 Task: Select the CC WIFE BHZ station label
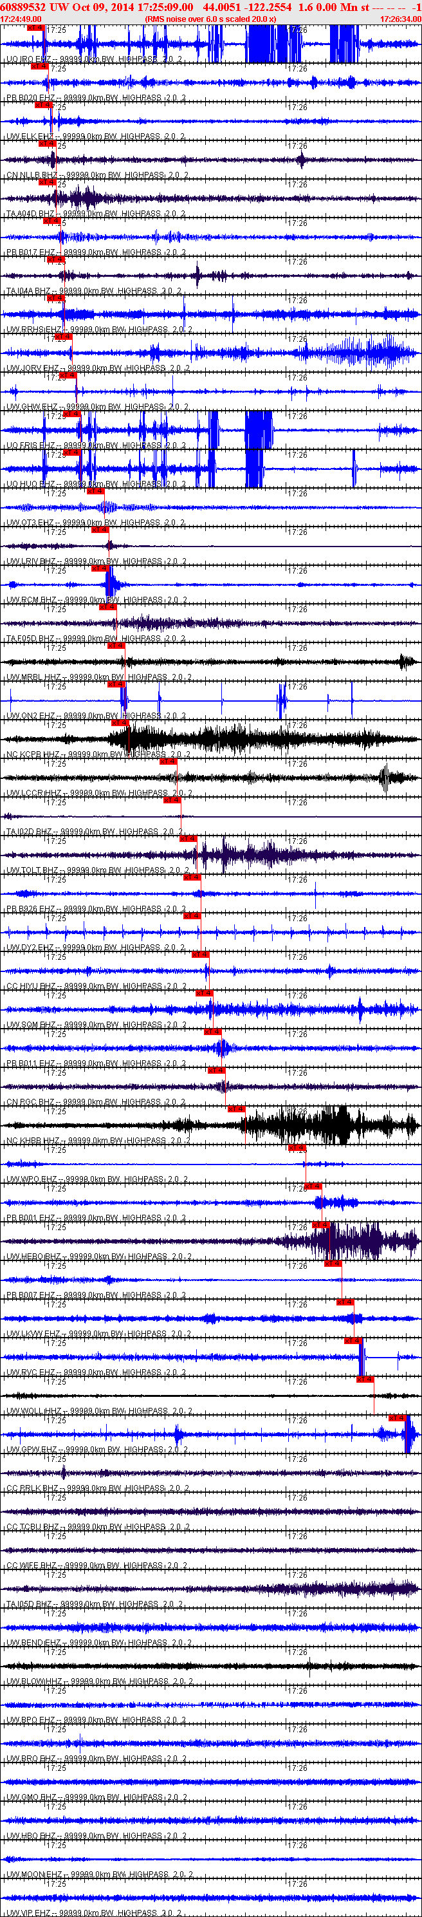click(96, 1566)
